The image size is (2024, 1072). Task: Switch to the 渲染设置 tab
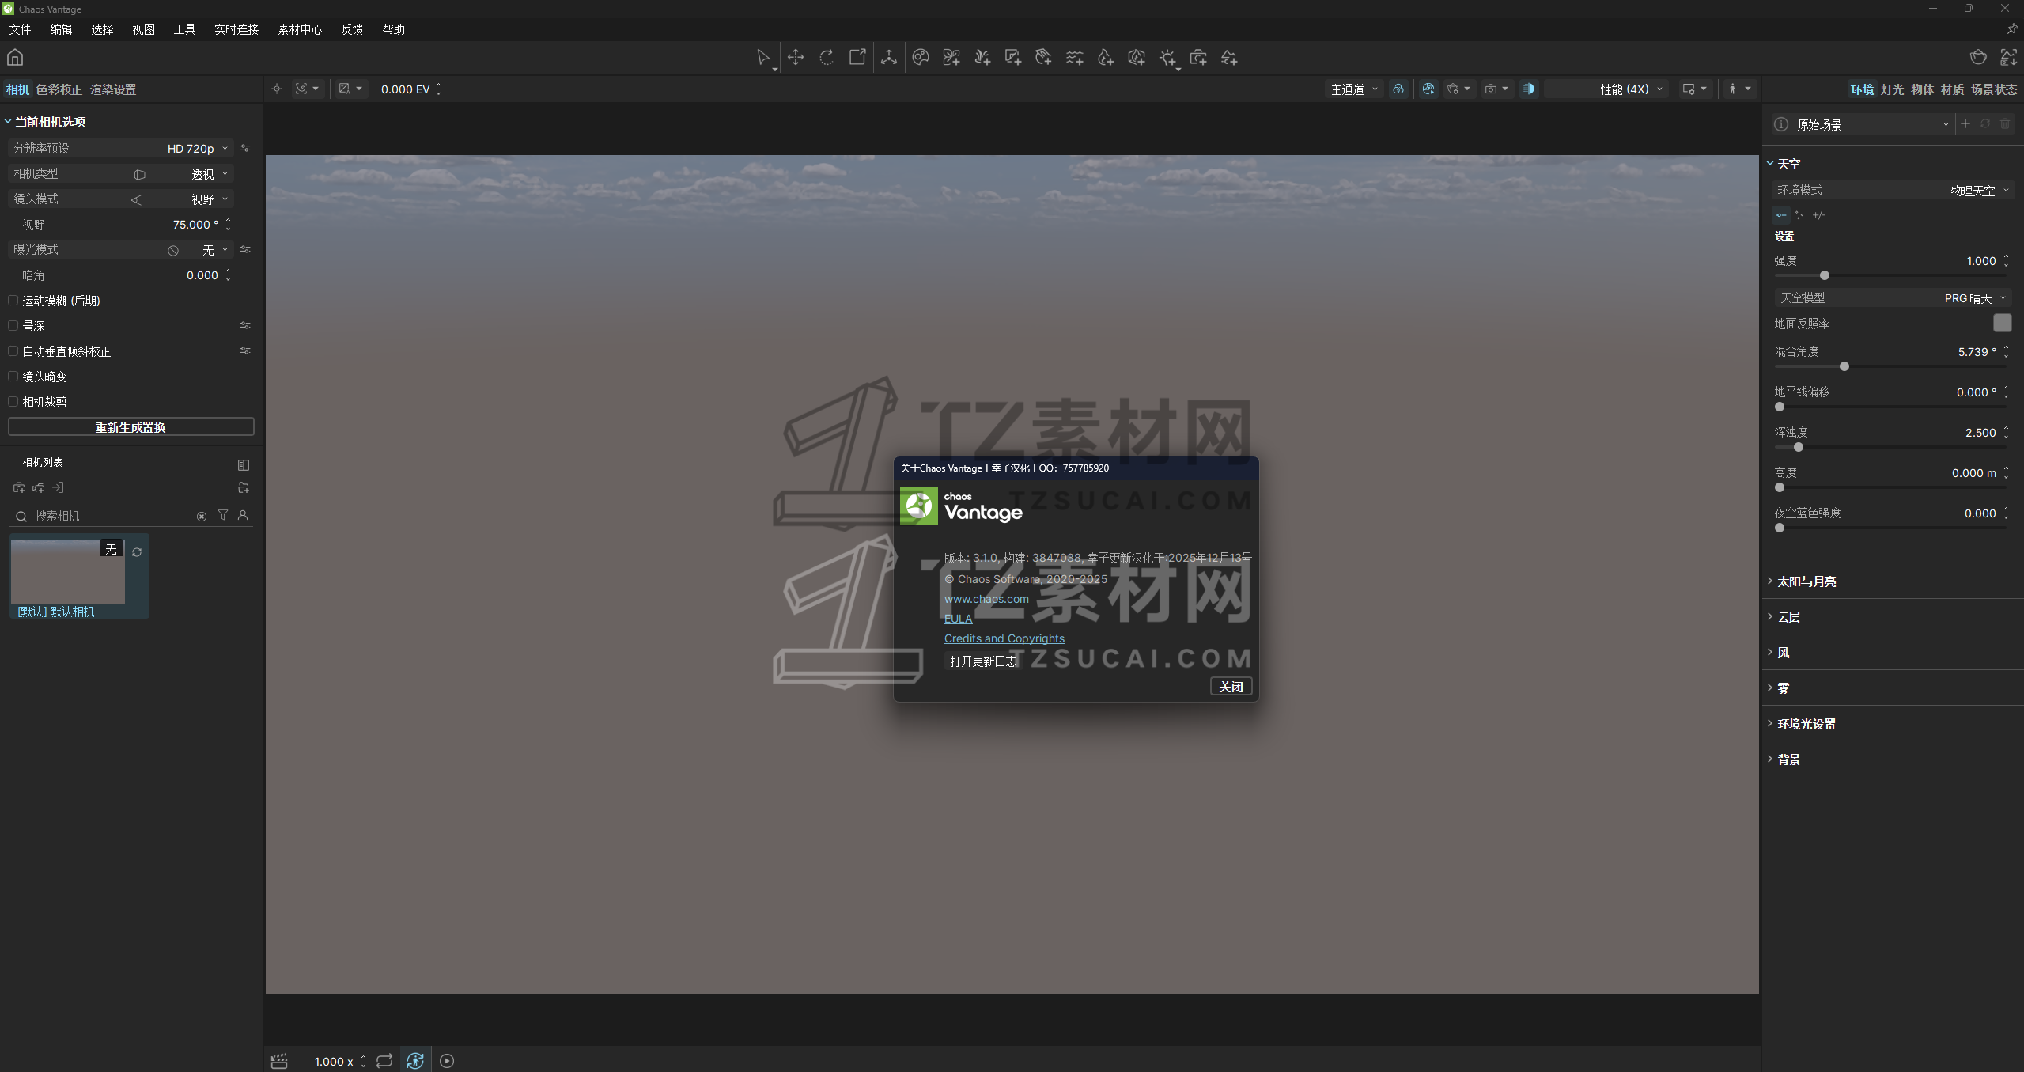112,89
